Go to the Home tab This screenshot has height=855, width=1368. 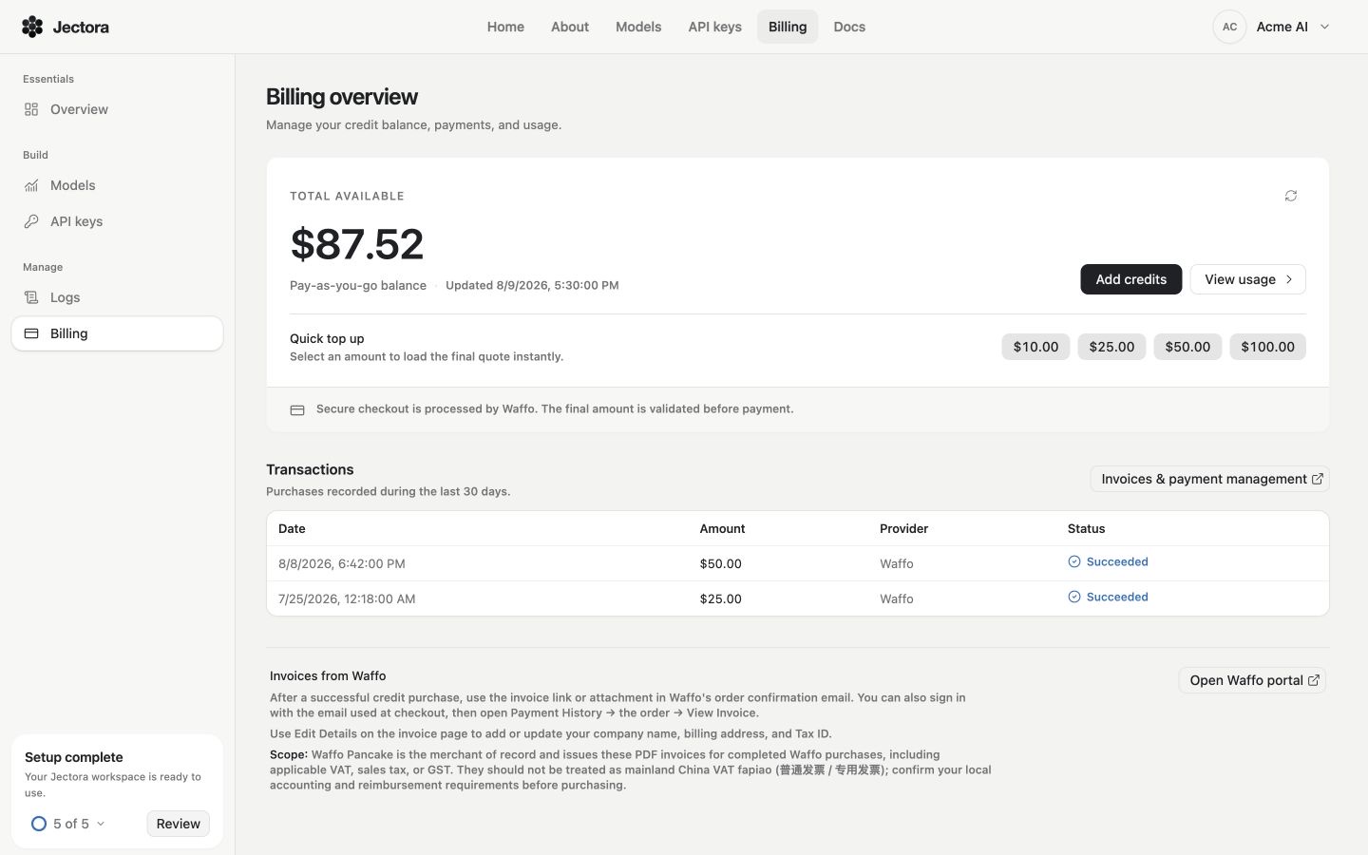(x=505, y=27)
